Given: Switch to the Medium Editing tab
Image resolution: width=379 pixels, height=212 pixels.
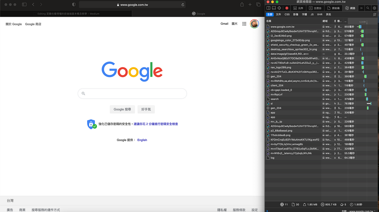Looking at the screenshot, I should [x=66, y=14].
